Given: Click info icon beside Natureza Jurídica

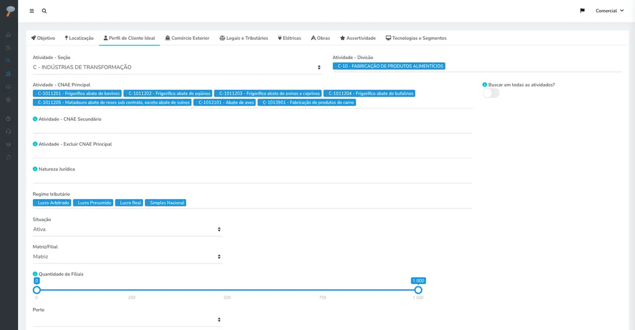Looking at the screenshot, I should pyautogui.click(x=35, y=169).
